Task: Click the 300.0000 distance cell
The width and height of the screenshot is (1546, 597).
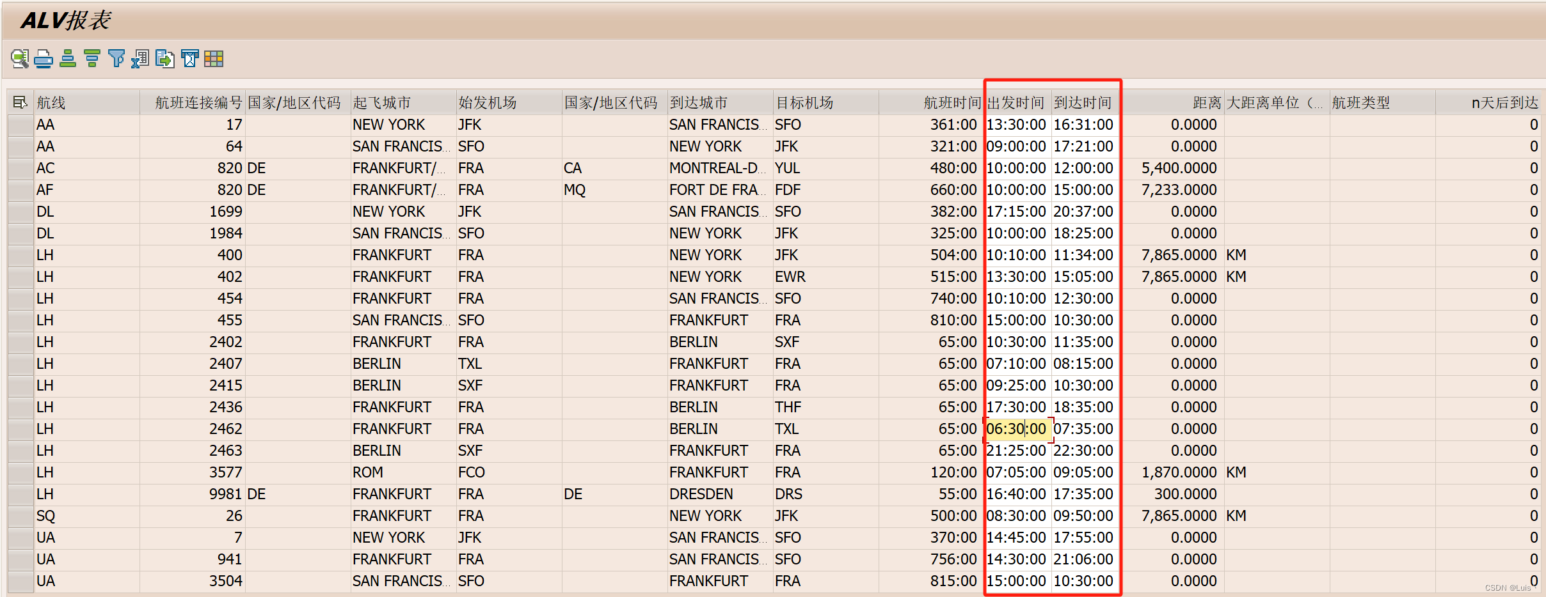Action: 1172,494
